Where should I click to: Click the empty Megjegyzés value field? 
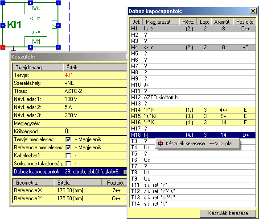pyautogui.click(x=95, y=123)
